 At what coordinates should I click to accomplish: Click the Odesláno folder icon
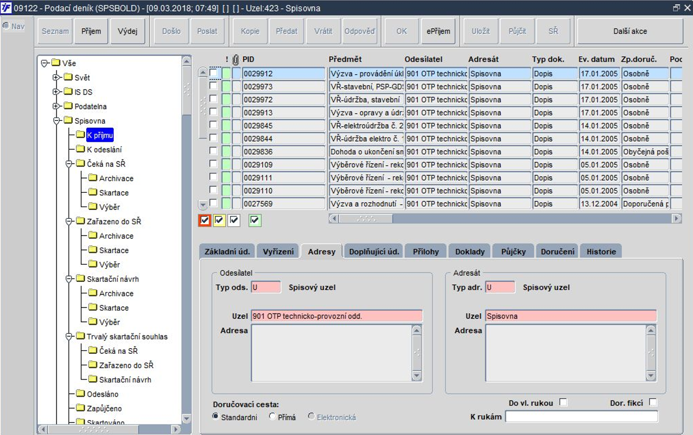pyautogui.click(x=80, y=394)
